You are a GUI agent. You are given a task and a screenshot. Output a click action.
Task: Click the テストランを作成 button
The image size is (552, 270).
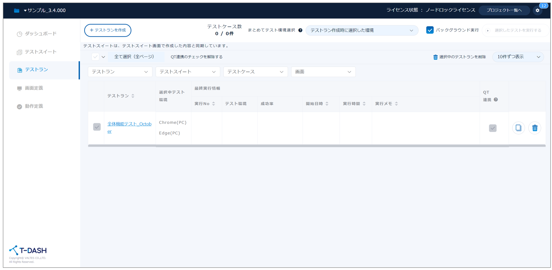click(108, 30)
